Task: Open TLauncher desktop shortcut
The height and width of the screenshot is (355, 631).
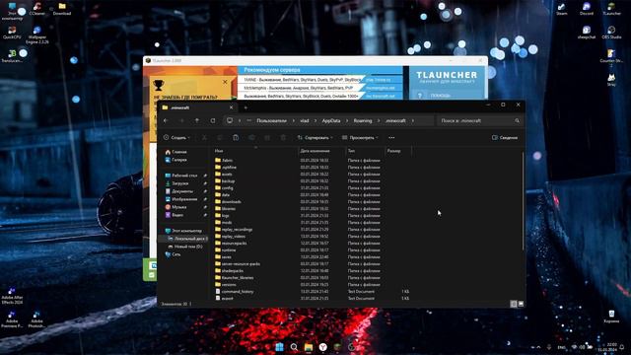Action: (611, 9)
